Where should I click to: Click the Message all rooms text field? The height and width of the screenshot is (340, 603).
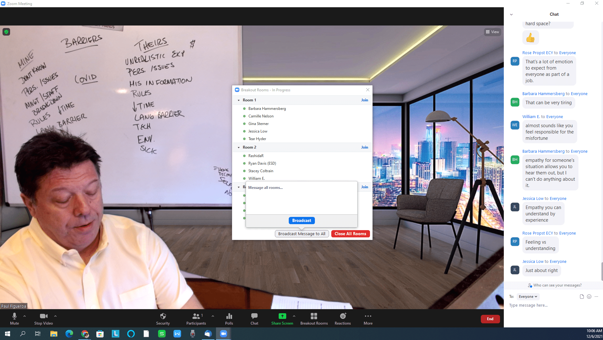(x=301, y=198)
